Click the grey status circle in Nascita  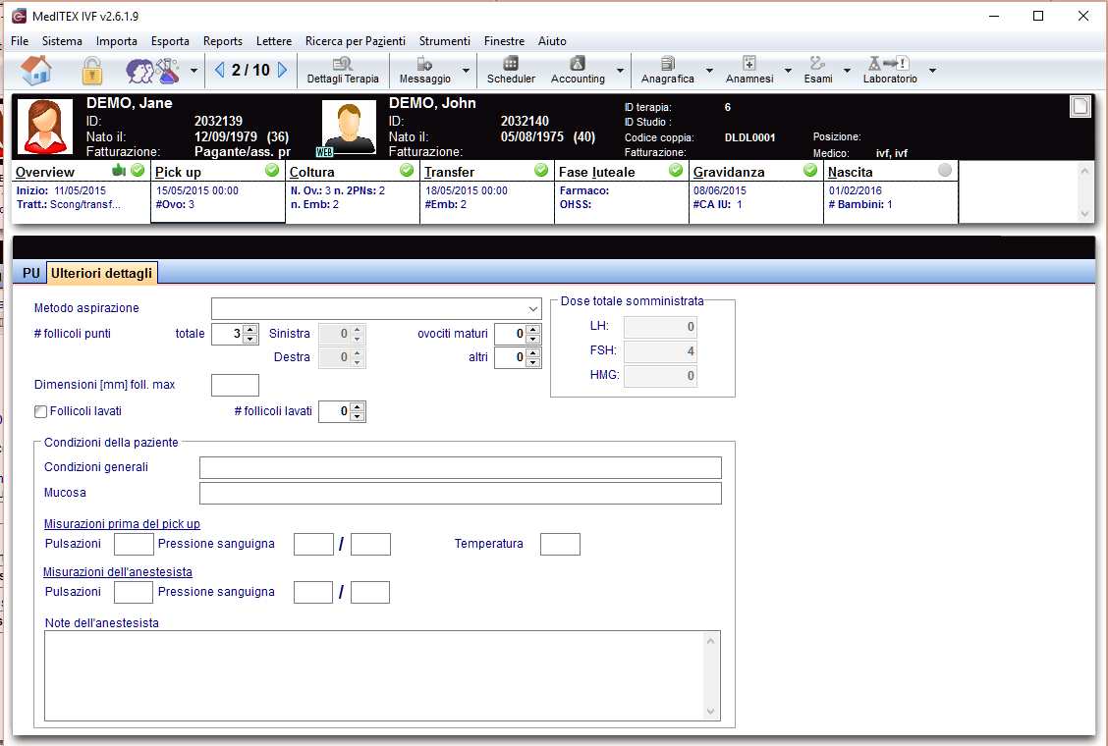point(945,170)
